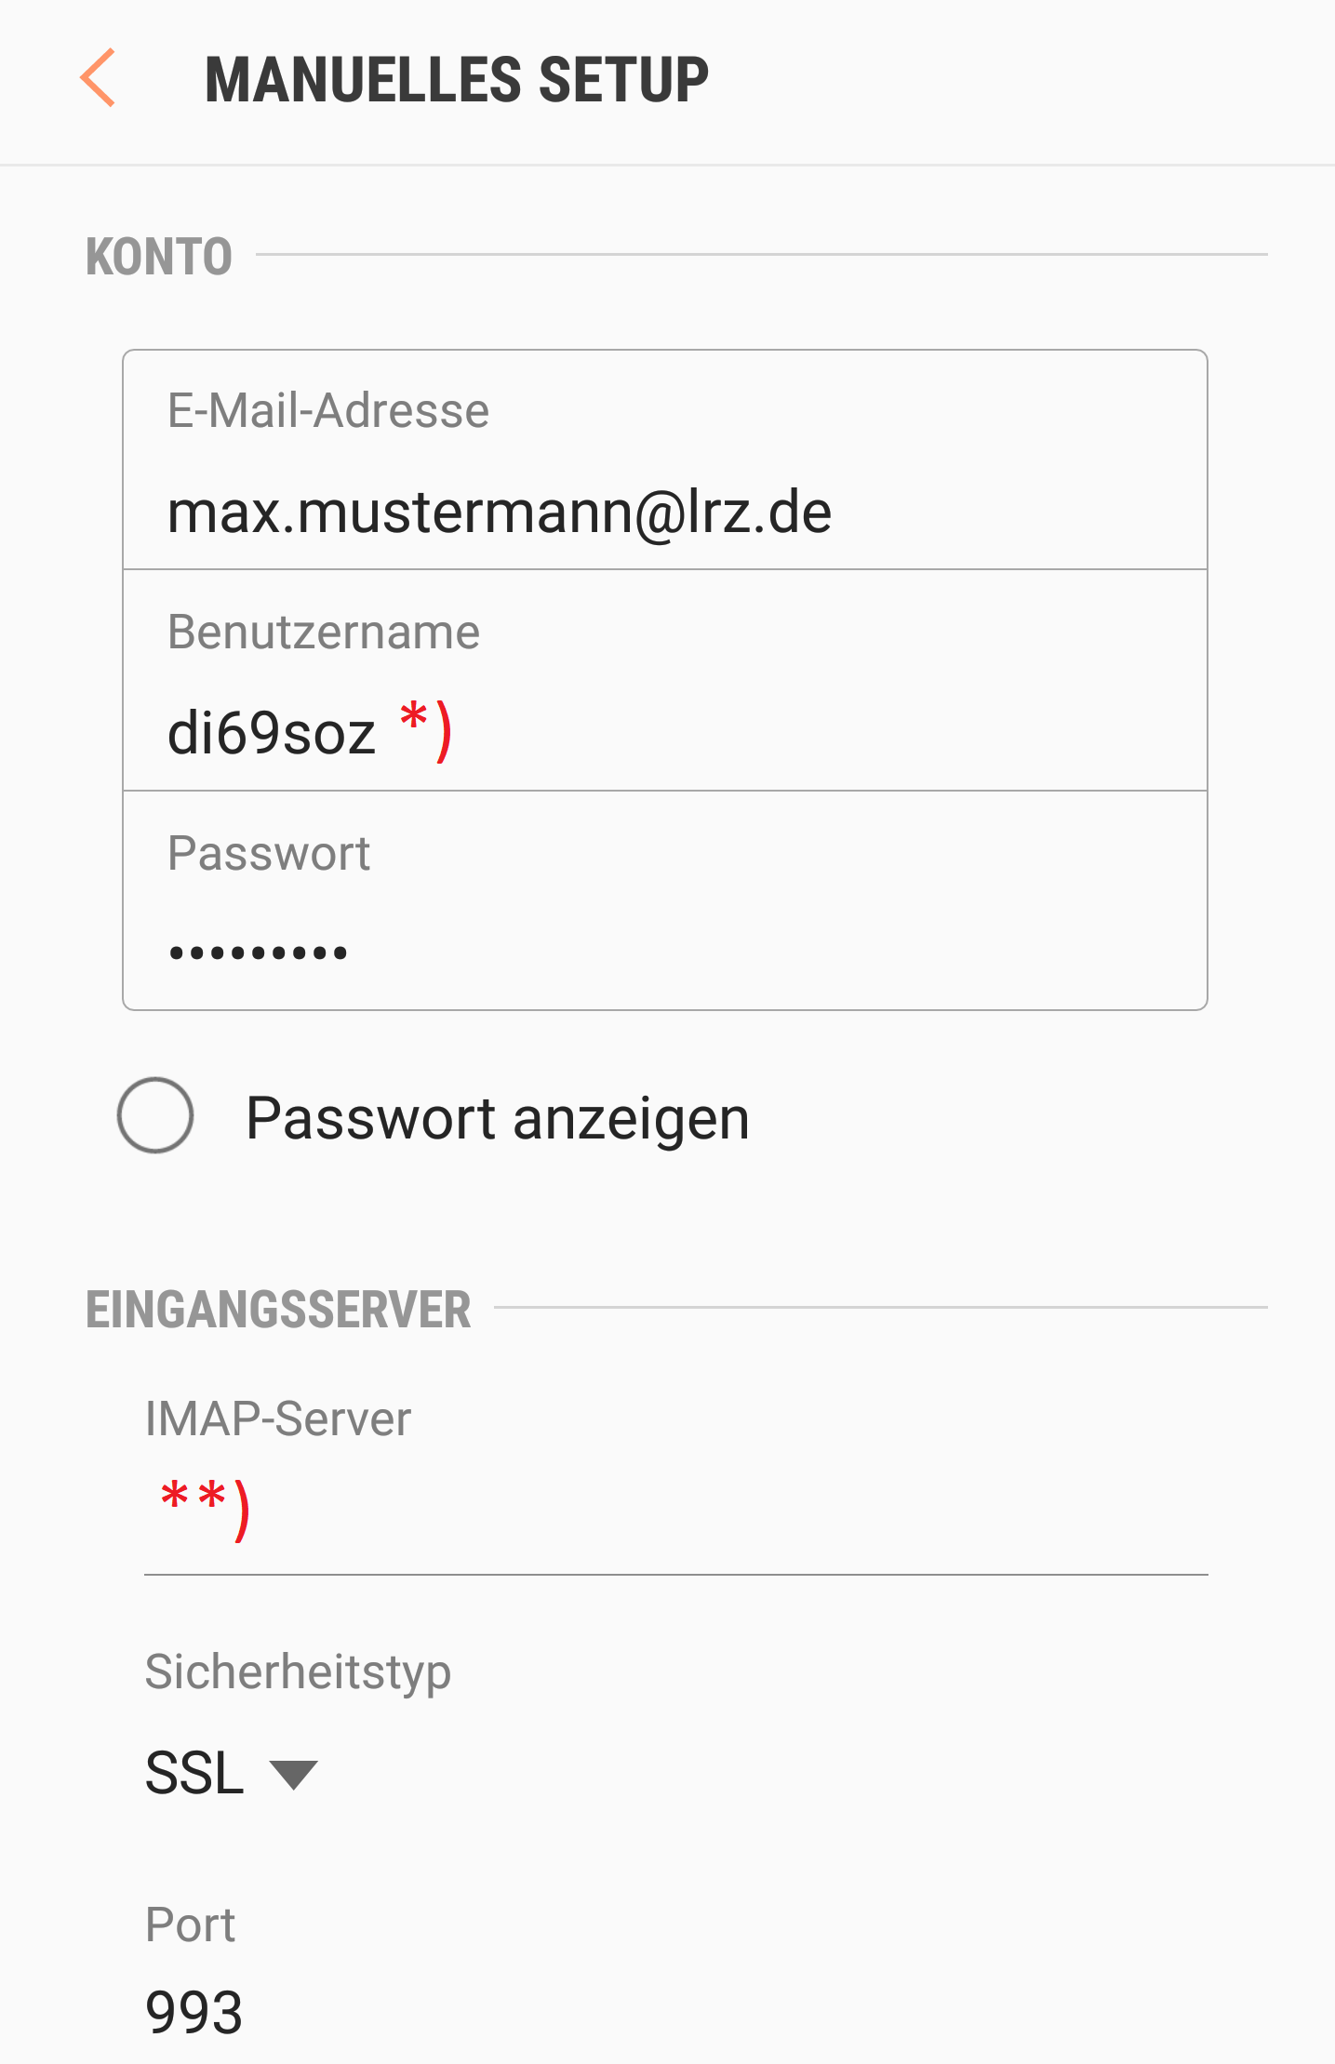The image size is (1335, 2064).
Task: Tap the orange back arrow
Action: point(98,78)
